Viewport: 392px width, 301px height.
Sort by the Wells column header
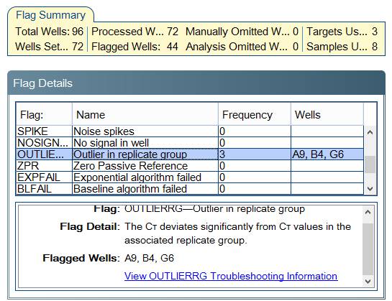(x=327, y=115)
